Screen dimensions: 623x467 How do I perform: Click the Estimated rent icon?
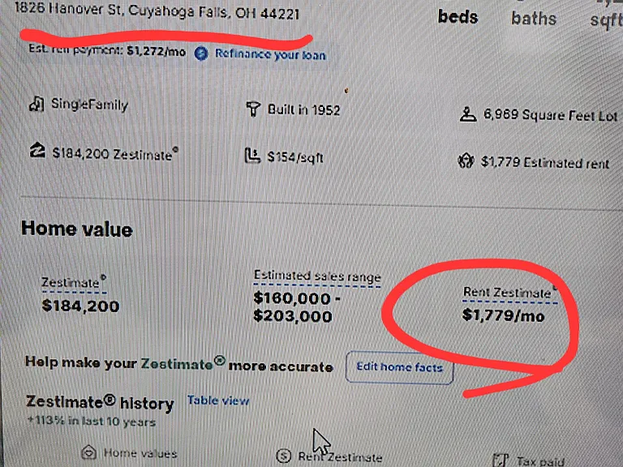click(466, 161)
